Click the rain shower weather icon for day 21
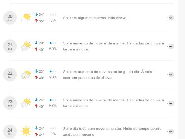 [26, 46]
